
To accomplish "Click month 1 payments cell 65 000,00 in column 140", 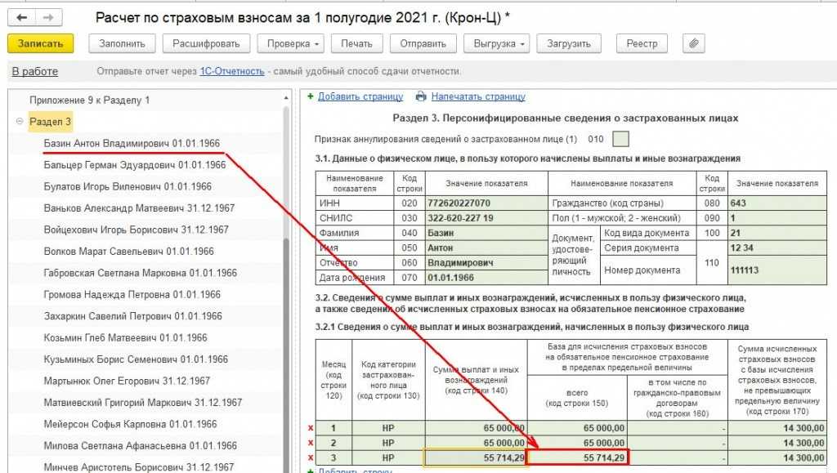I will (476, 428).
